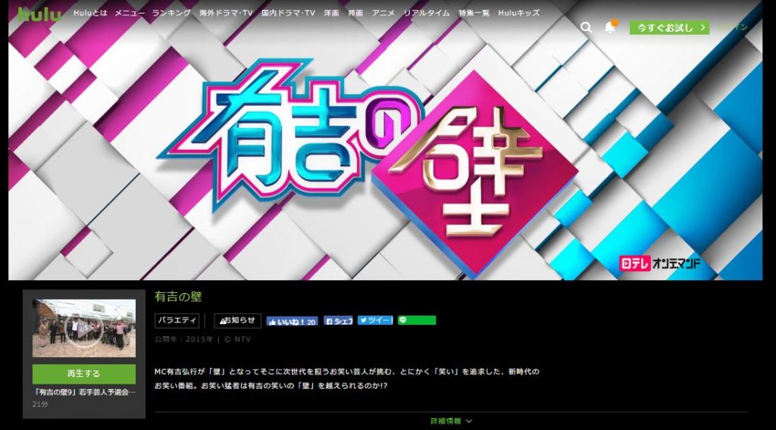This screenshot has width=776, height=430.
Task: Click the 今すぐお試し trial button
Action: (669, 28)
